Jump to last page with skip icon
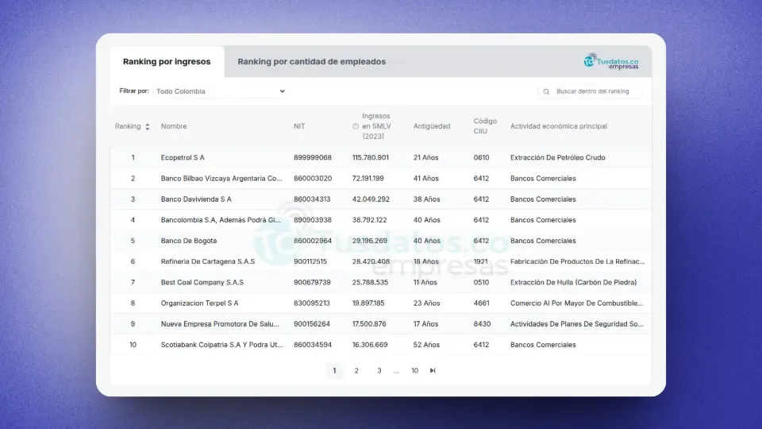The height and width of the screenshot is (429, 762). click(433, 370)
